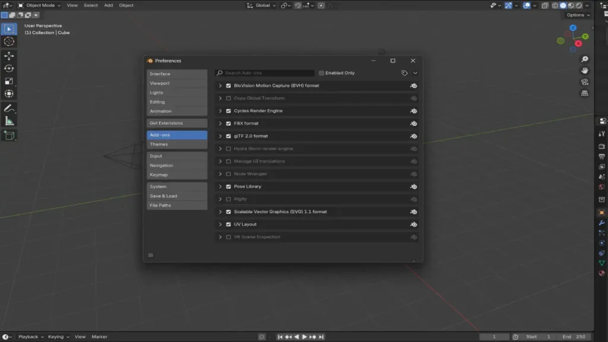This screenshot has width=608, height=342.
Task: Expand the Manage UI translations entry
Action: click(220, 161)
